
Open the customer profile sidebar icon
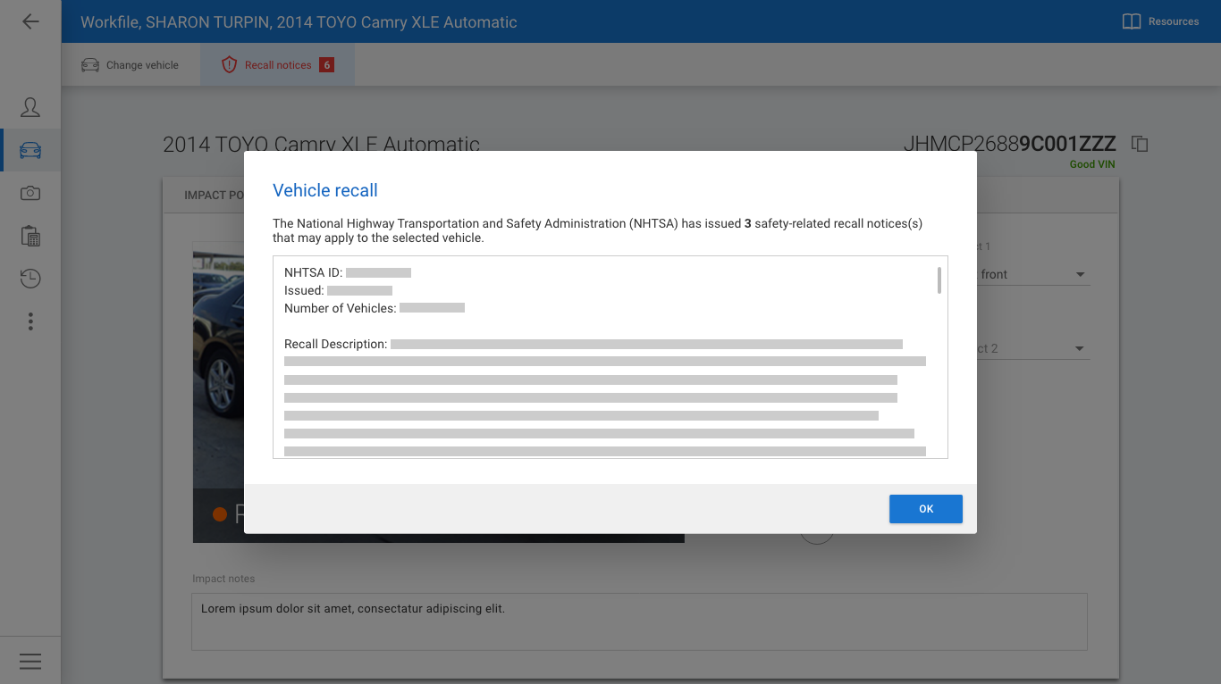click(30, 107)
